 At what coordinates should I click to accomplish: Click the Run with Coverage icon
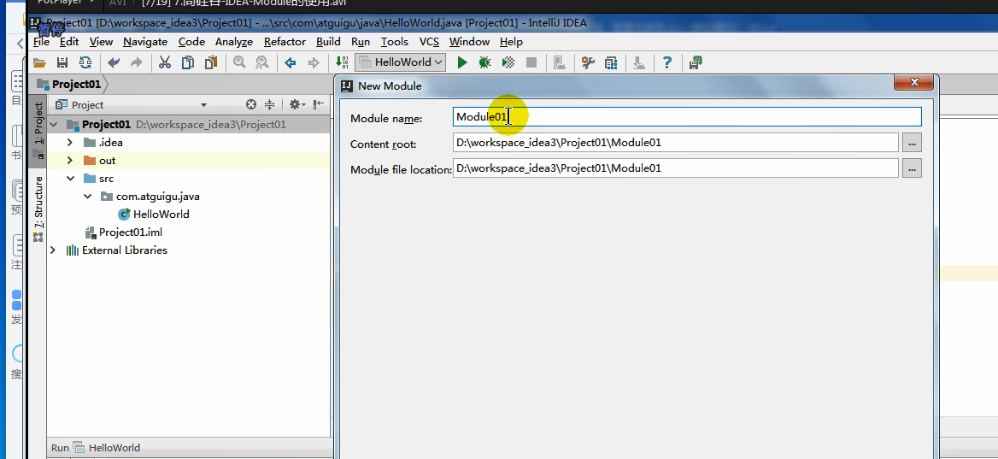click(508, 62)
